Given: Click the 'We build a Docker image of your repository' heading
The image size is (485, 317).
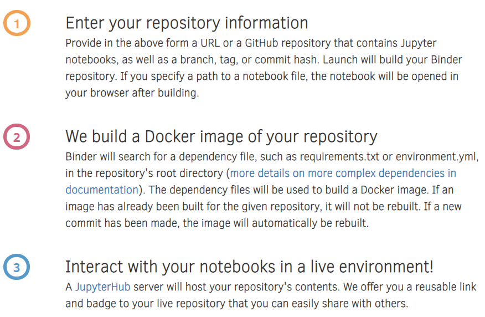Looking at the screenshot, I should tap(221, 136).
